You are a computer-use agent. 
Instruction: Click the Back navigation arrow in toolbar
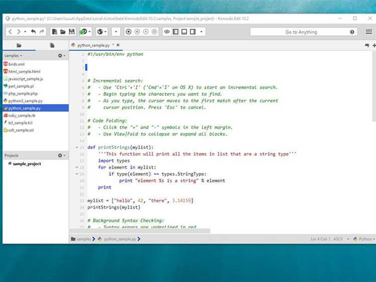10,32
